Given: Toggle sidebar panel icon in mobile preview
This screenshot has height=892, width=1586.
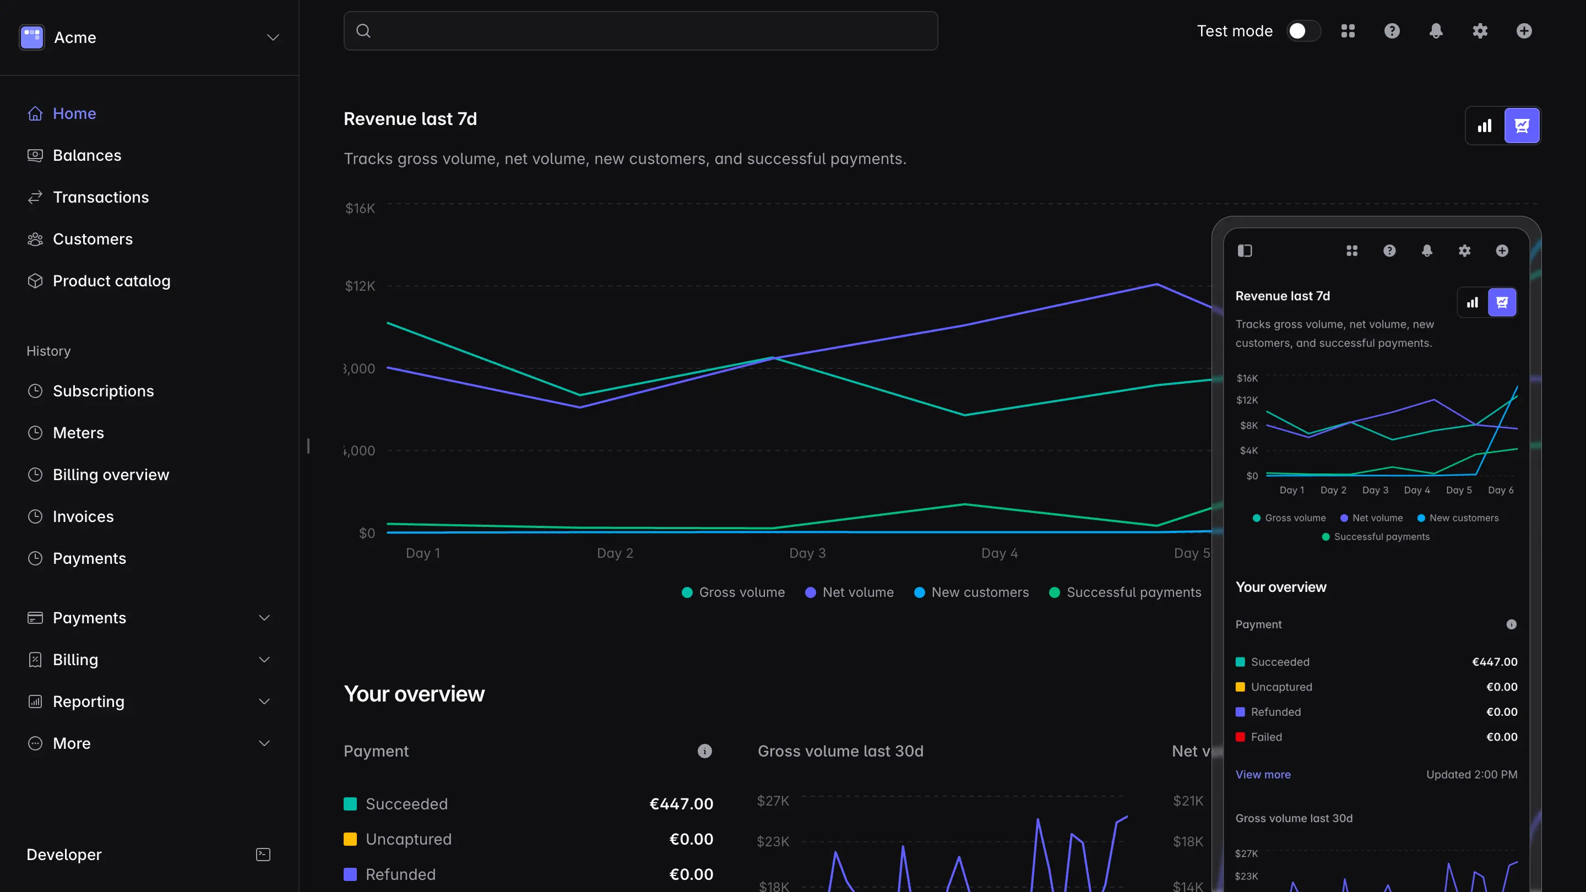Looking at the screenshot, I should [x=1245, y=251].
